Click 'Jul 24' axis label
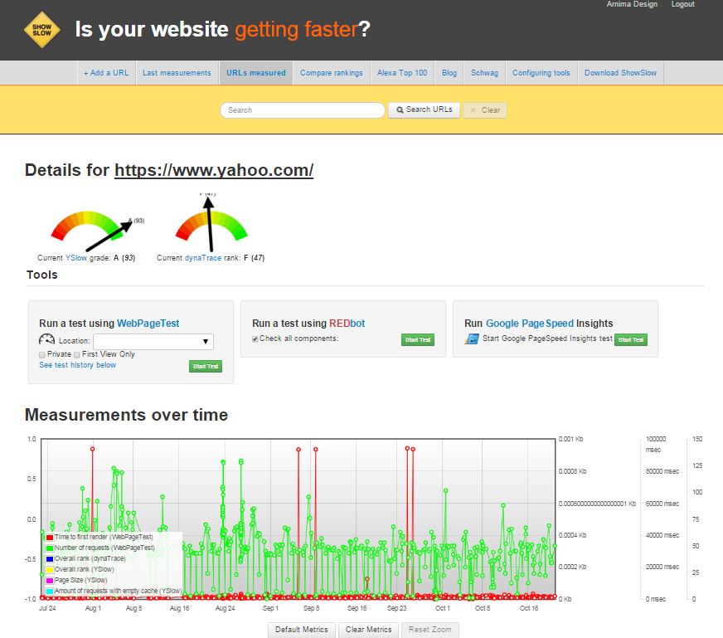Viewport: 723px width, 638px height. pos(47,608)
